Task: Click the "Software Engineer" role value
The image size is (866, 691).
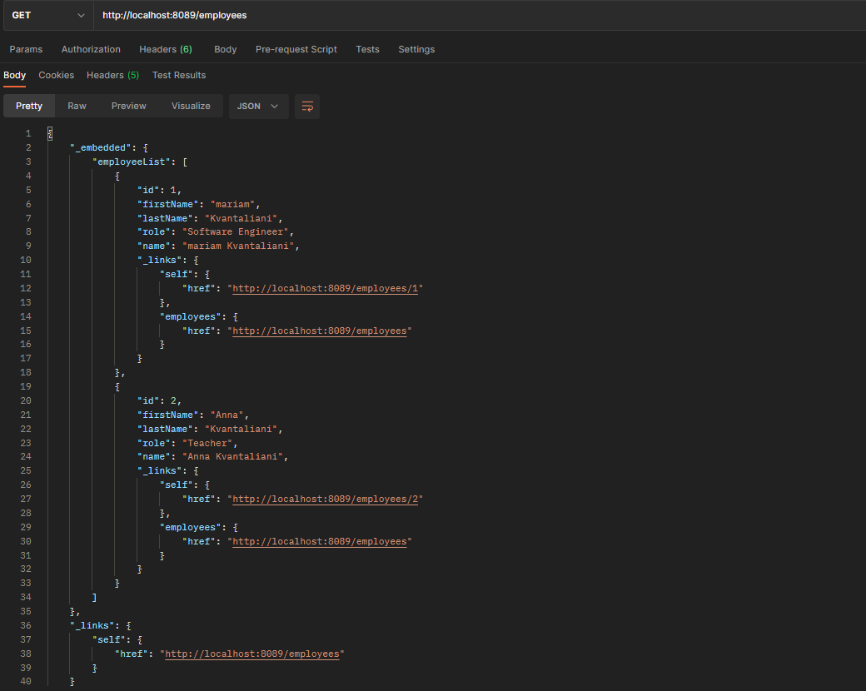Action: pos(236,231)
